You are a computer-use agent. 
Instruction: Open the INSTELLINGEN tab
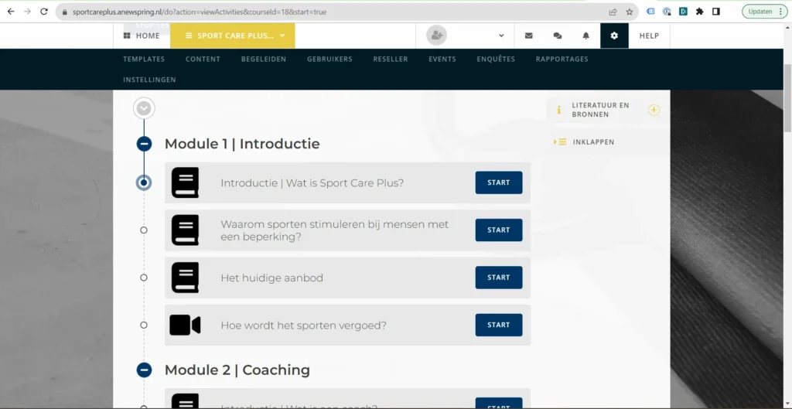click(149, 80)
